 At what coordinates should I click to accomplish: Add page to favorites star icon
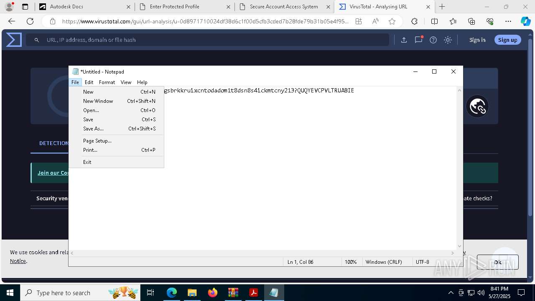coord(392,21)
